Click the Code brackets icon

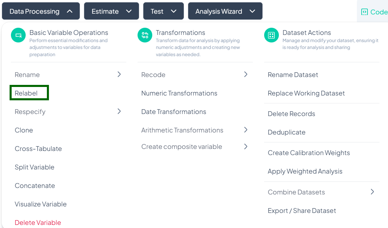tap(364, 12)
